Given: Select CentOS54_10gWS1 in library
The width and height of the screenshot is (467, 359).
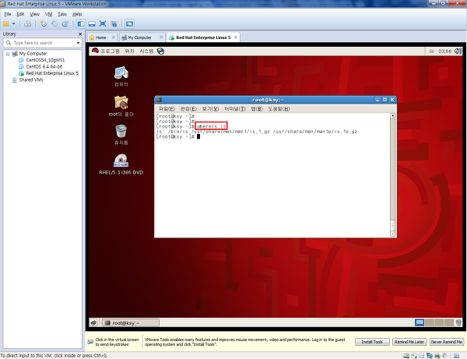Looking at the screenshot, I should click(45, 60).
